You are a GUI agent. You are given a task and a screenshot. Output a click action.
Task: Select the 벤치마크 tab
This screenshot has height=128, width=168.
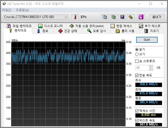click(18, 31)
